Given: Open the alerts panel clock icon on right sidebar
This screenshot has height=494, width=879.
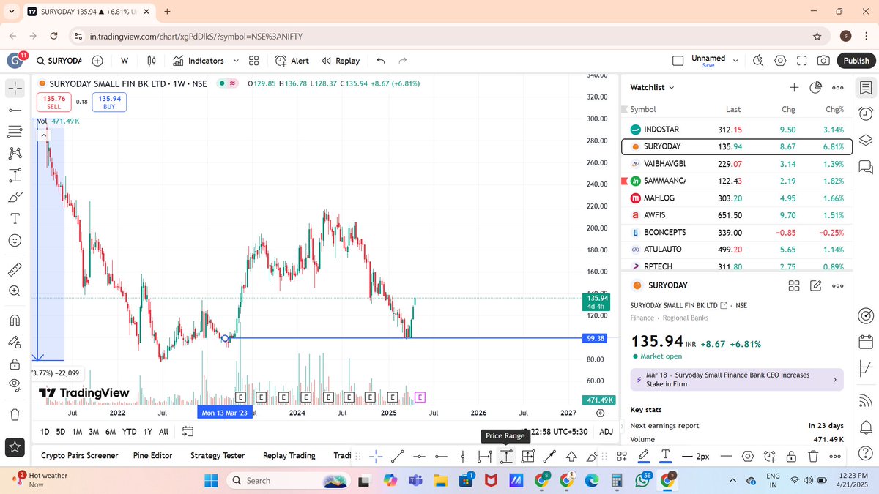Looking at the screenshot, I should [x=865, y=113].
